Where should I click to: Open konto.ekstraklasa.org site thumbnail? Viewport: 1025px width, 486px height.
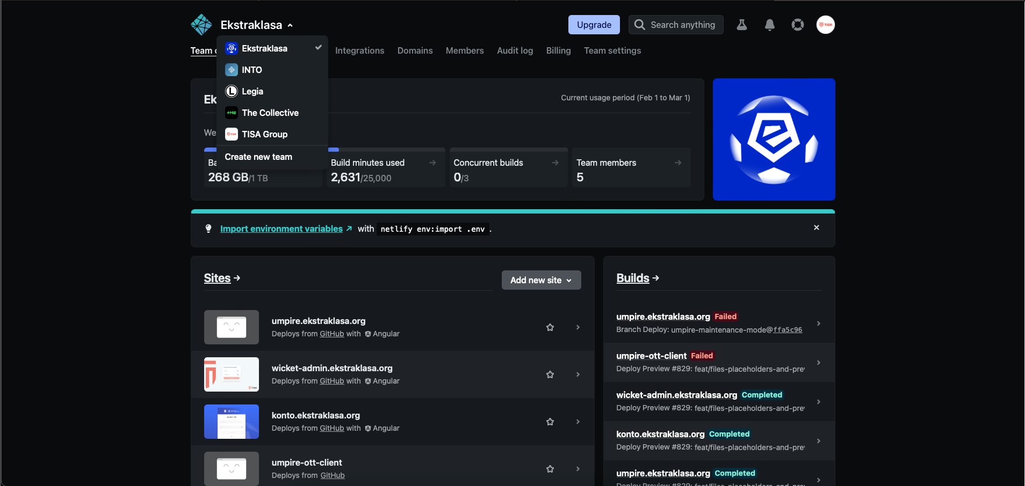pyautogui.click(x=232, y=422)
